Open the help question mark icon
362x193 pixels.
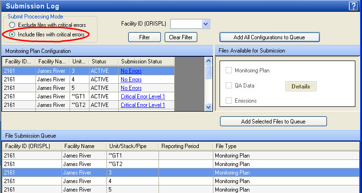tap(353, 6)
